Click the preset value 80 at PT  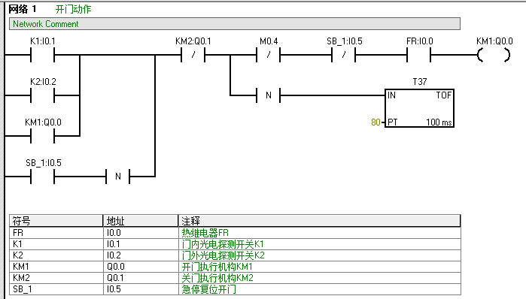pyautogui.click(x=375, y=122)
